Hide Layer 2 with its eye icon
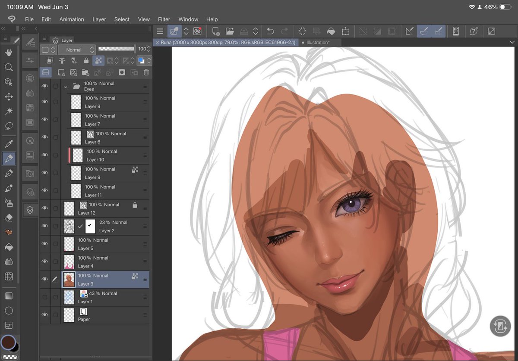This screenshot has height=361, width=518. pyautogui.click(x=44, y=226)
